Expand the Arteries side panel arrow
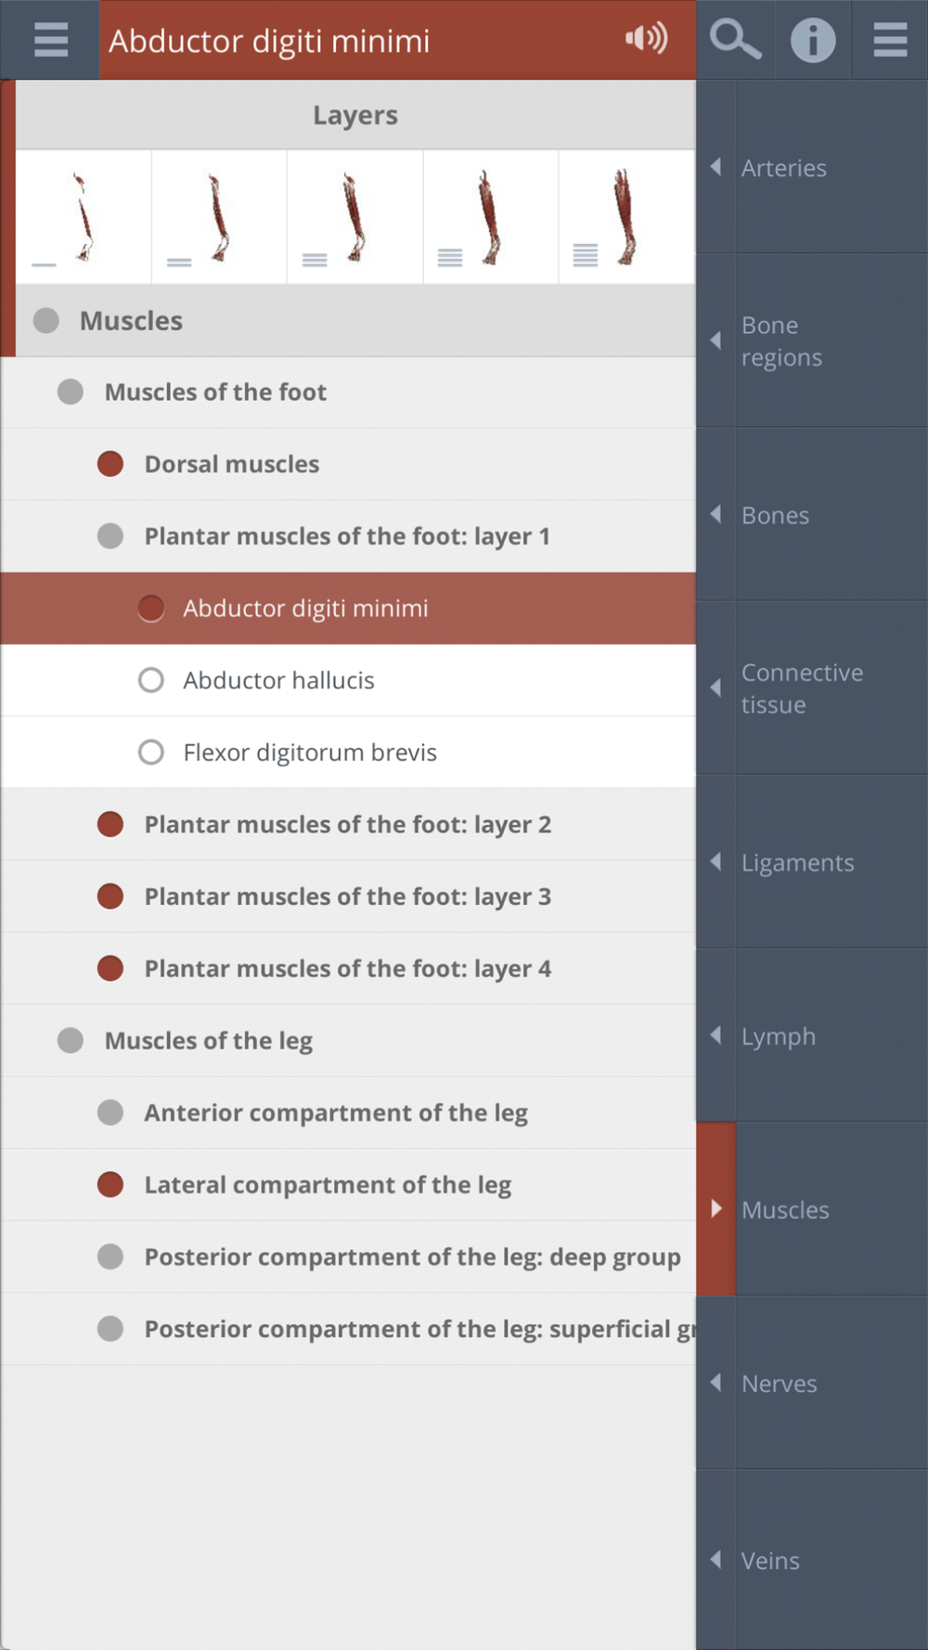 (x=716, y=167)
